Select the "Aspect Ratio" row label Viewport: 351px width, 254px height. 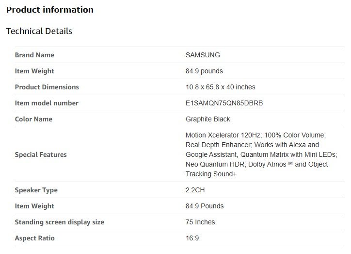tap(35, 238)
